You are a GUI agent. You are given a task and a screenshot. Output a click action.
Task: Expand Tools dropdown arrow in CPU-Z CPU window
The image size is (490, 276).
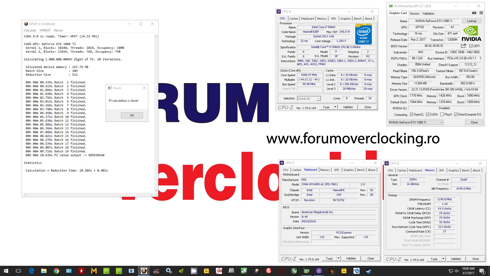pos(335,107)
